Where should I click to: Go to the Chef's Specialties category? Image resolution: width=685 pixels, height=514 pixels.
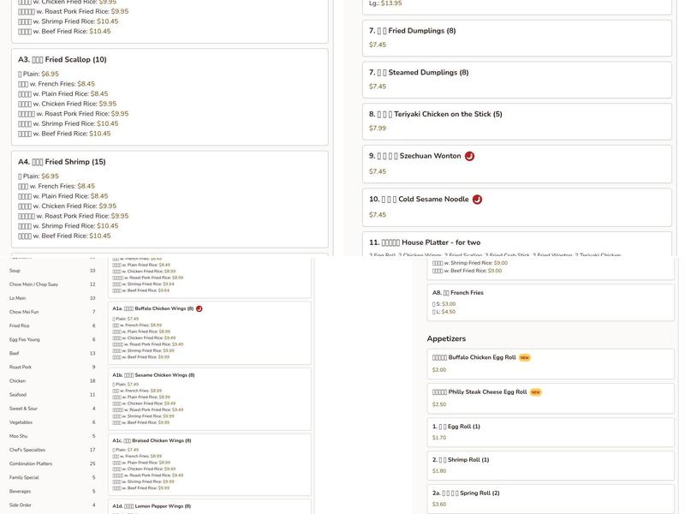(27, 450)
